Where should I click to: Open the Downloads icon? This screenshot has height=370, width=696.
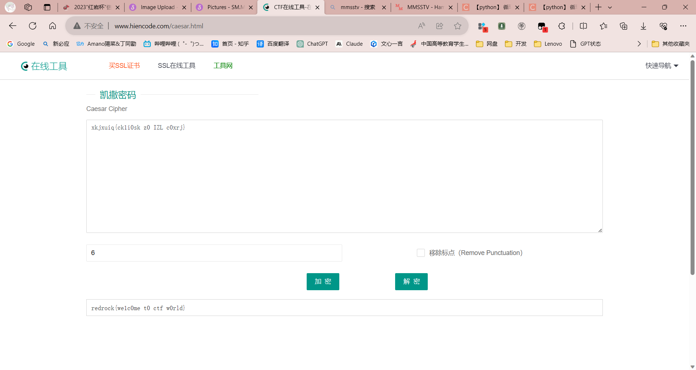[643, 26]
